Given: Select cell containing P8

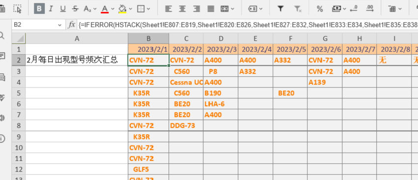Looking at the screenshot, I should tap(221, 71).
